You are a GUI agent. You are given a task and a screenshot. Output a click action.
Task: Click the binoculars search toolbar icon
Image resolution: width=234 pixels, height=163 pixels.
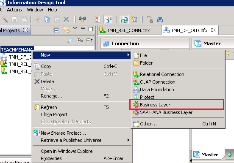coord(160,19)
